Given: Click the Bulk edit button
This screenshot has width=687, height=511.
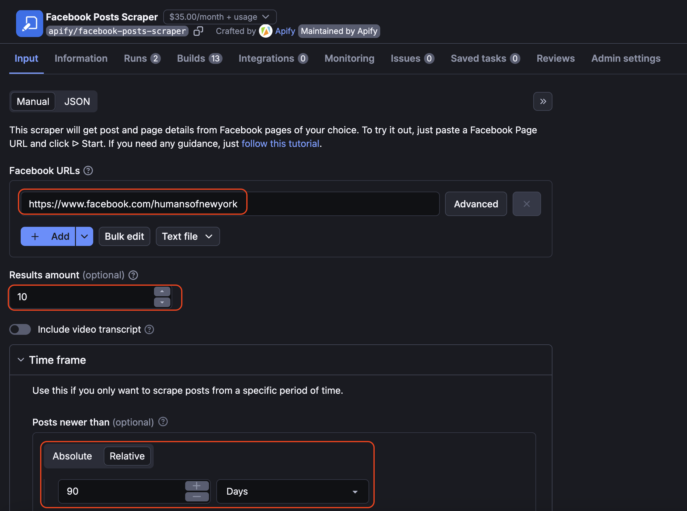Looking at the screenshot, I should 124,236.
